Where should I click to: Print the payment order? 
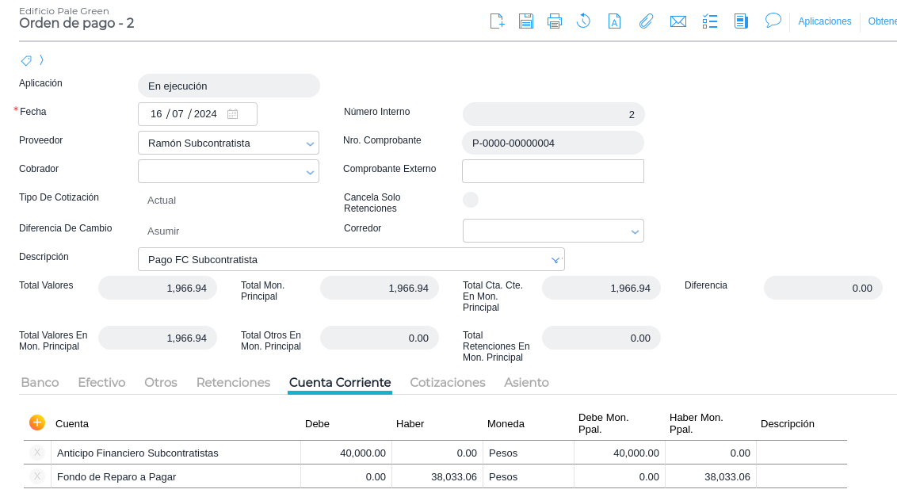[555, 21]
